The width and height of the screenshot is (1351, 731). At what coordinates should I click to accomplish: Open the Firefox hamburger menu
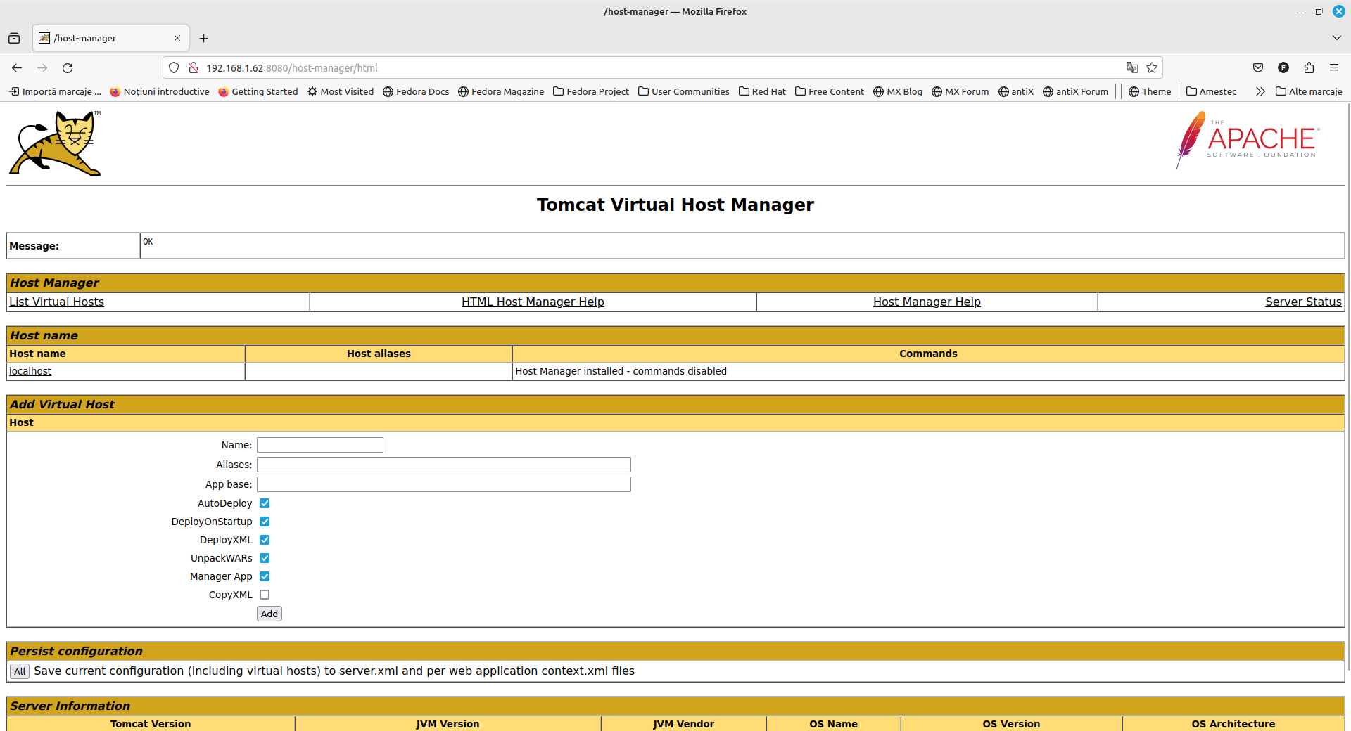1334,67
